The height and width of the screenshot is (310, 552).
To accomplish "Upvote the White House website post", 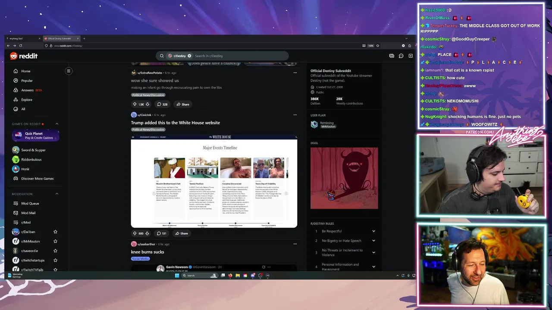I will 135,233.
